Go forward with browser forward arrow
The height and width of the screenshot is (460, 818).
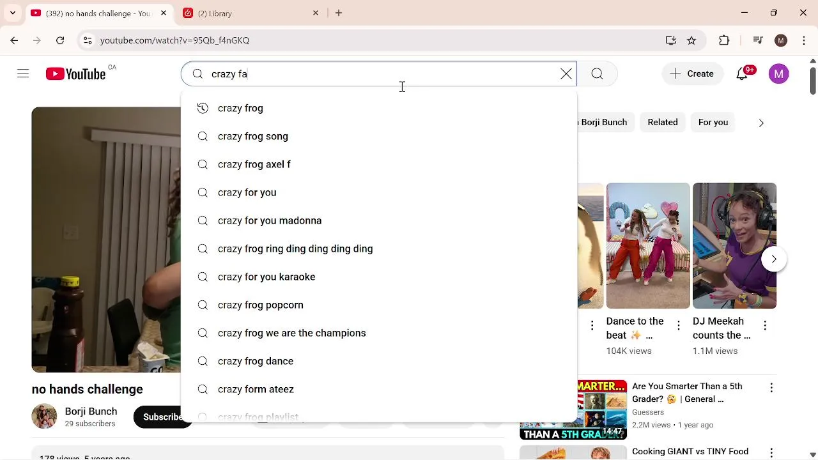pyautogui.click(x=37, y=40)
